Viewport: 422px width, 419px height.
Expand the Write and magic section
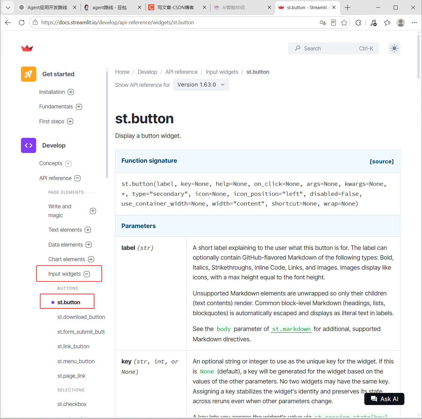(93, 211)
